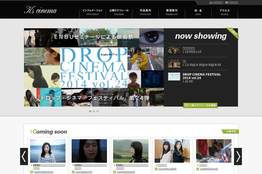Image resolution: width=262 pixels, height=174 pixels.
Task: Click calendar icon under fifth film card
Action: pos(197,169)
